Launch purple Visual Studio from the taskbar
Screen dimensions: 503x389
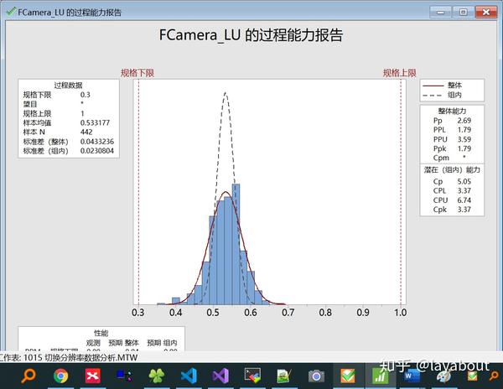click(x=220, y=376)
